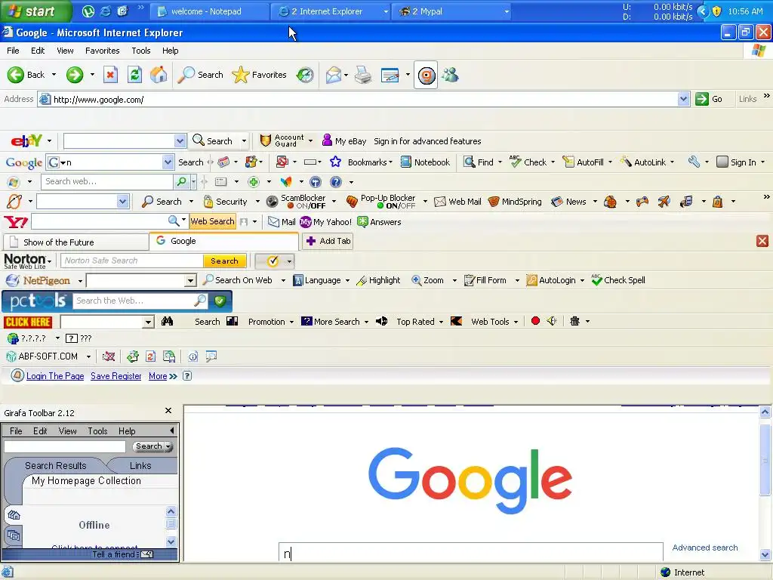
Task: Click the eBay logo icon
Action: (26, 141)
